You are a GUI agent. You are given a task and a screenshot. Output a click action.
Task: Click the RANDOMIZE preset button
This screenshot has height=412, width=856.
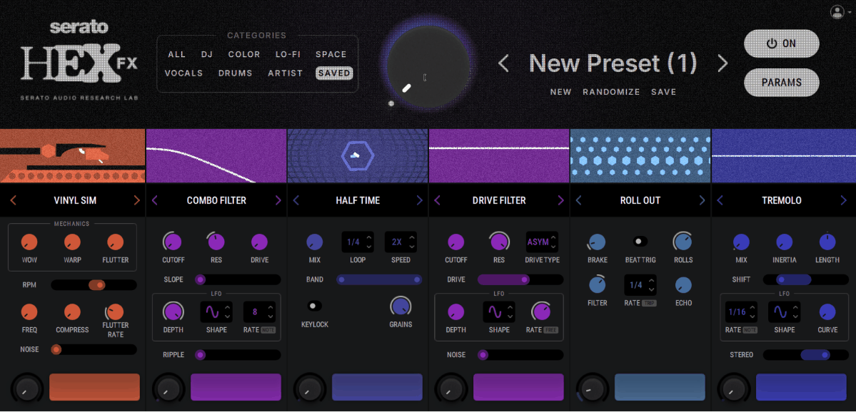coord(611,92)
